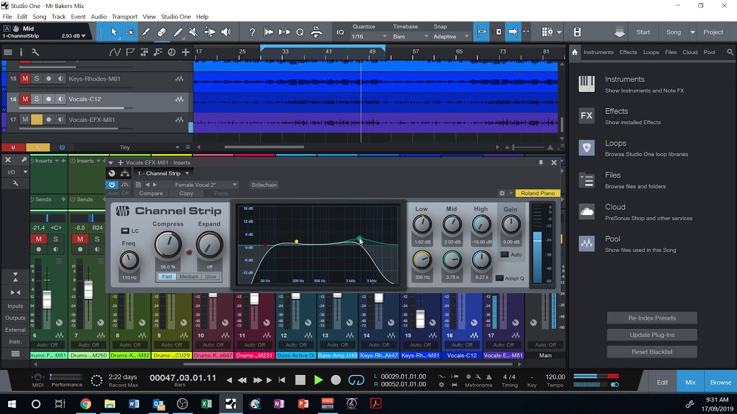The image size is (737, 414).
Task: Select the Slow compressor speed
Action: pyautogui.click(x=211, y=277)
